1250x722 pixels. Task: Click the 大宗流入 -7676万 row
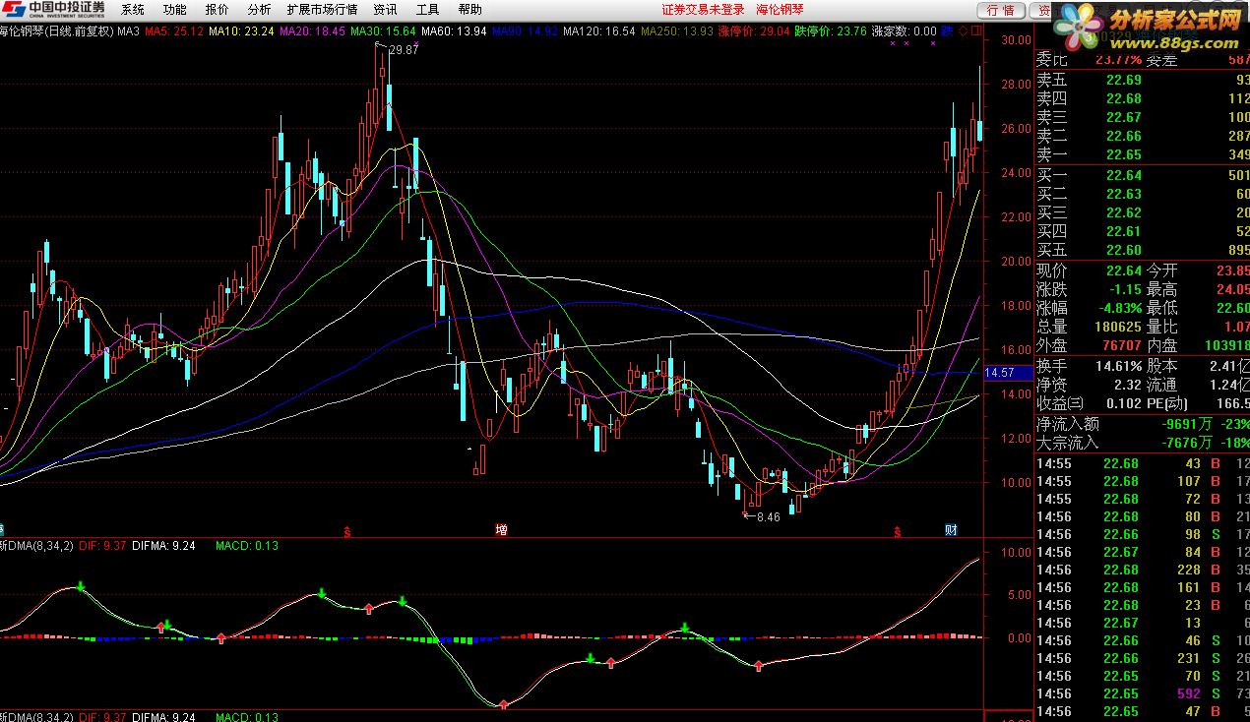click(1142, 443)
